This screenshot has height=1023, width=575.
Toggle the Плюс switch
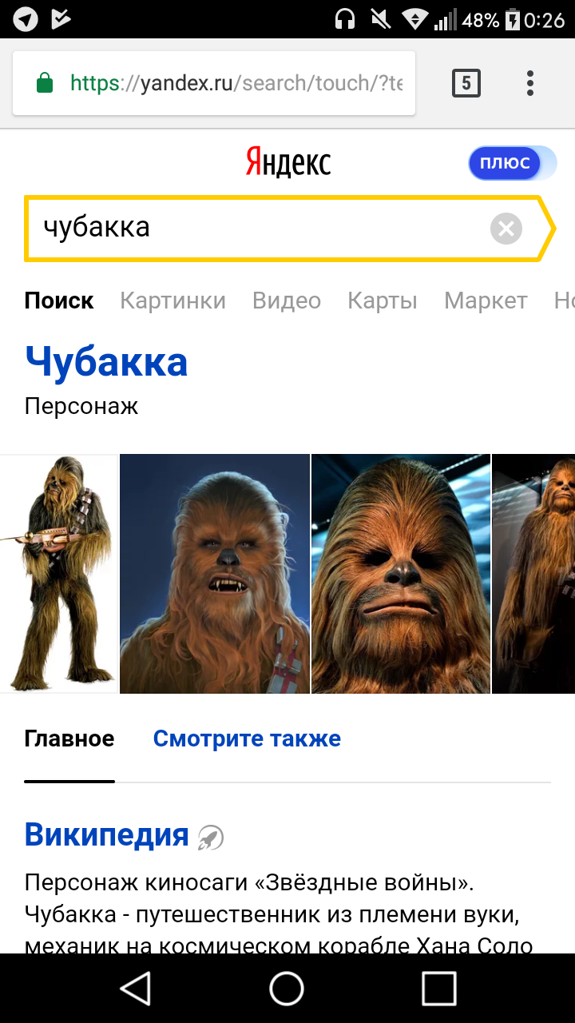point(512,163)
